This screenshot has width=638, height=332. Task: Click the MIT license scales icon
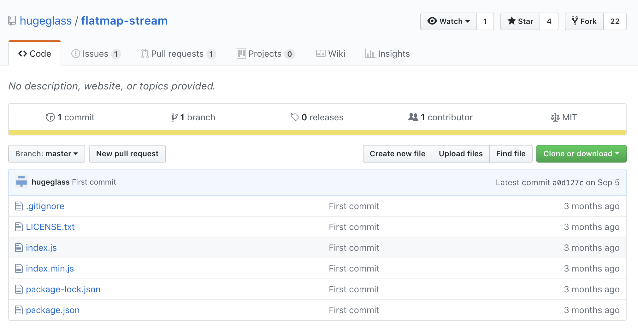tap(555, 117)
